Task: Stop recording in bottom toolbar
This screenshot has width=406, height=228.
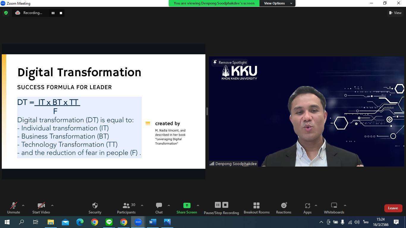Action: (225, 205)
